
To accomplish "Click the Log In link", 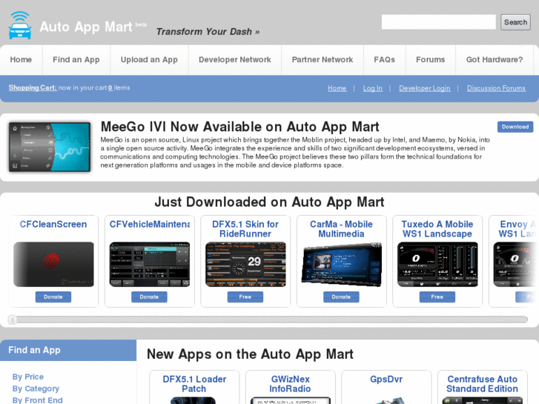I will (x=373, y=88).
